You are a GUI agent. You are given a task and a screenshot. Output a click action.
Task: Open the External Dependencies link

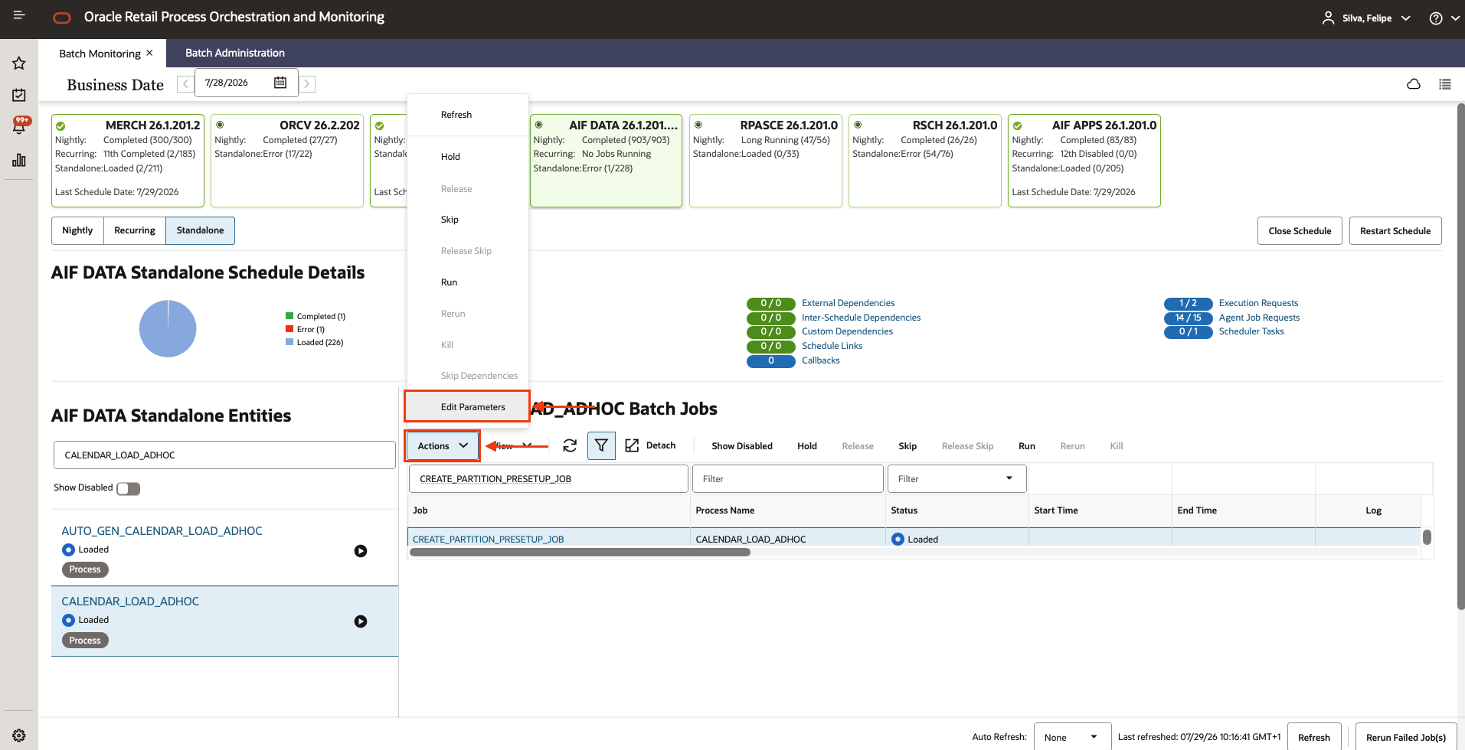tap(848, 303)
